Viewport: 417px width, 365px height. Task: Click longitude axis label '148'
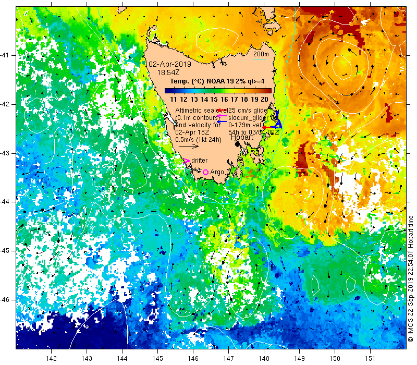(x=264, y=358)
